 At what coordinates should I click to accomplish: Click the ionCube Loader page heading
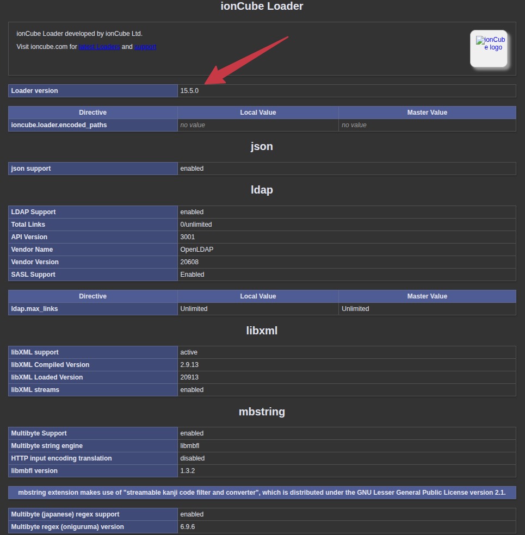pyautogui.click(x=262, y=6)
